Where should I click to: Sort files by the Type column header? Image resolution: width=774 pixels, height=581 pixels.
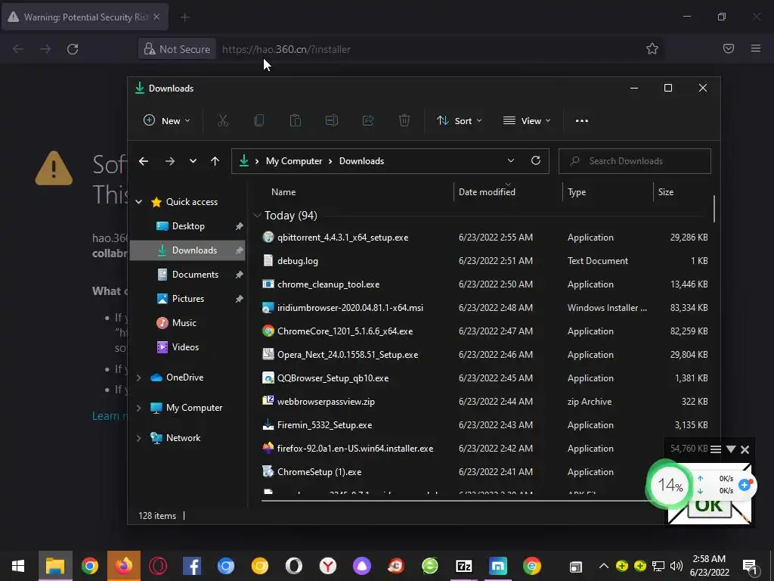coord(577,192)
